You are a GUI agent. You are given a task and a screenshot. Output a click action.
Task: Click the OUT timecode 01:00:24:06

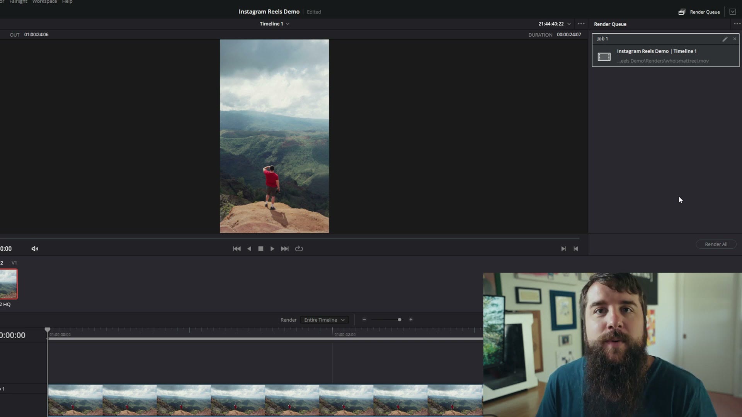[36, 35]
